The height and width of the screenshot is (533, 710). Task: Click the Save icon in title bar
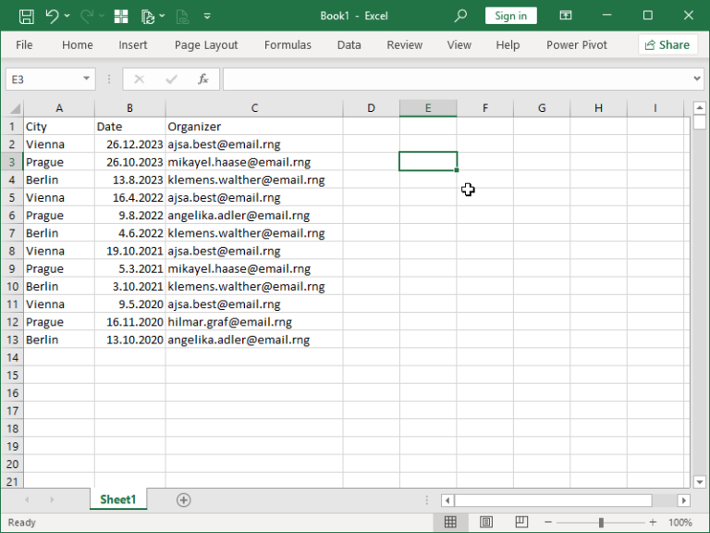(x=26, y=16)
